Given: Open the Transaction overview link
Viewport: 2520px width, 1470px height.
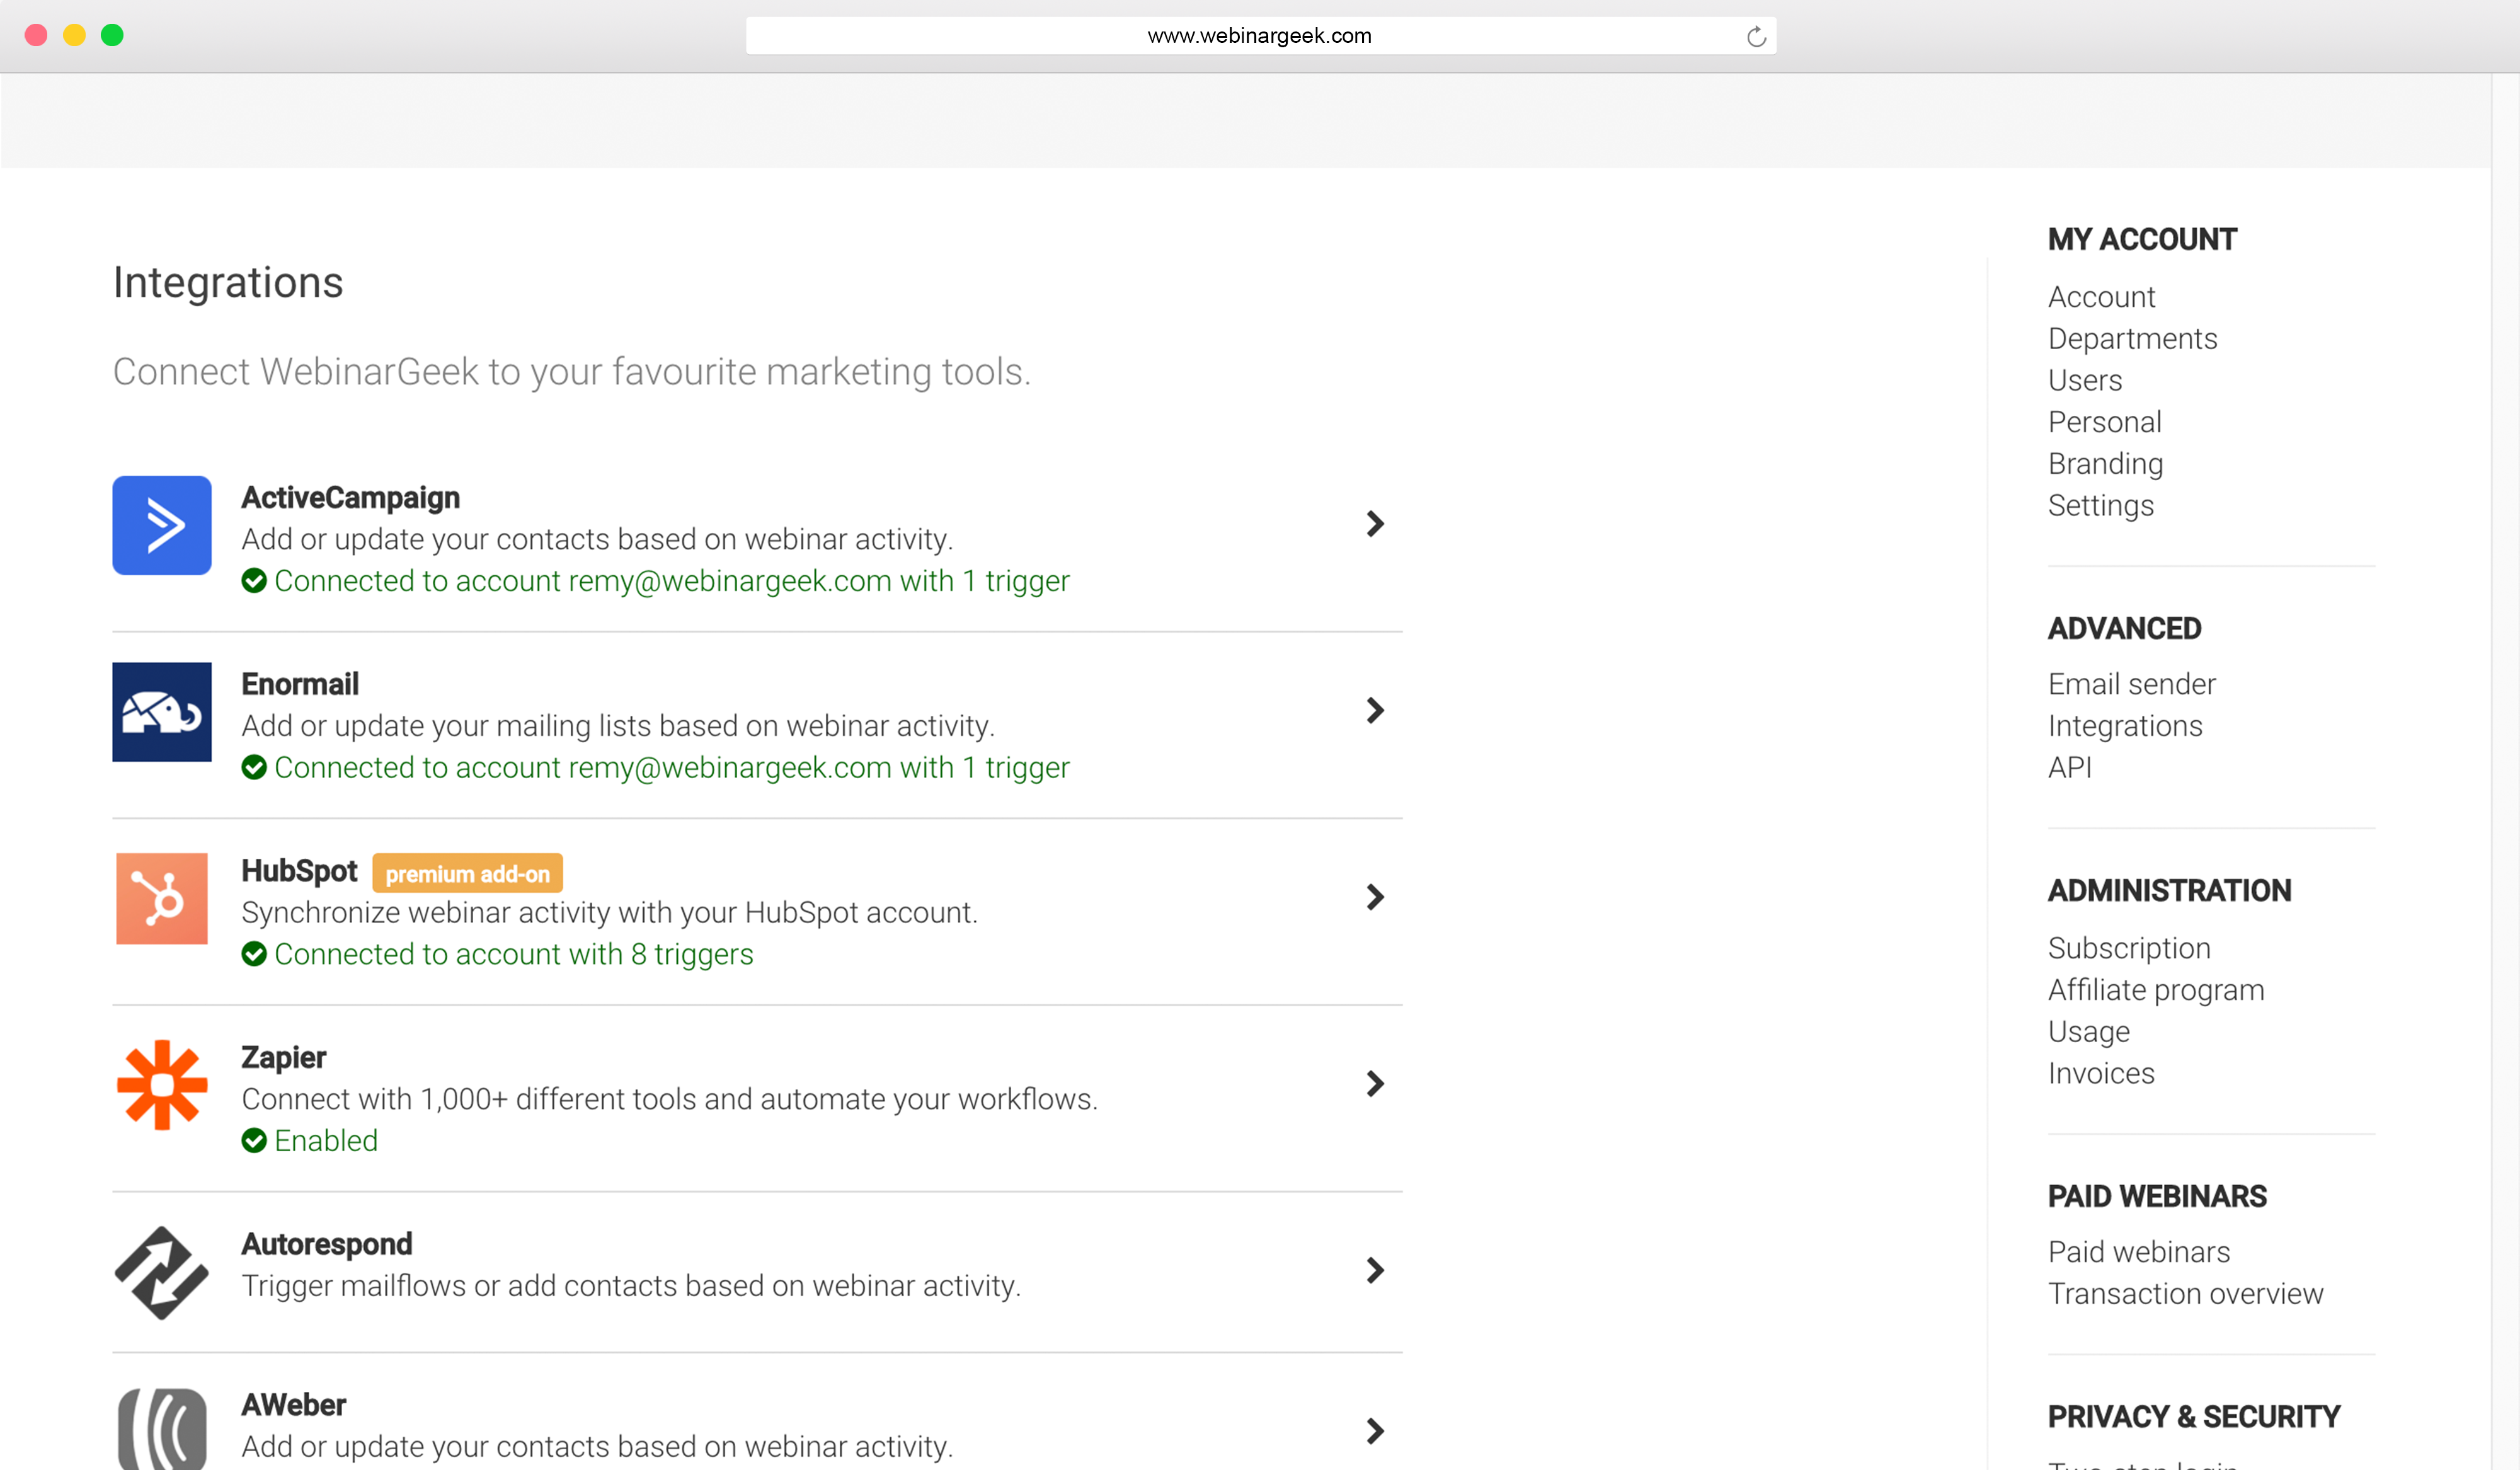Looking at the screenshot, I should 2185,1294.
